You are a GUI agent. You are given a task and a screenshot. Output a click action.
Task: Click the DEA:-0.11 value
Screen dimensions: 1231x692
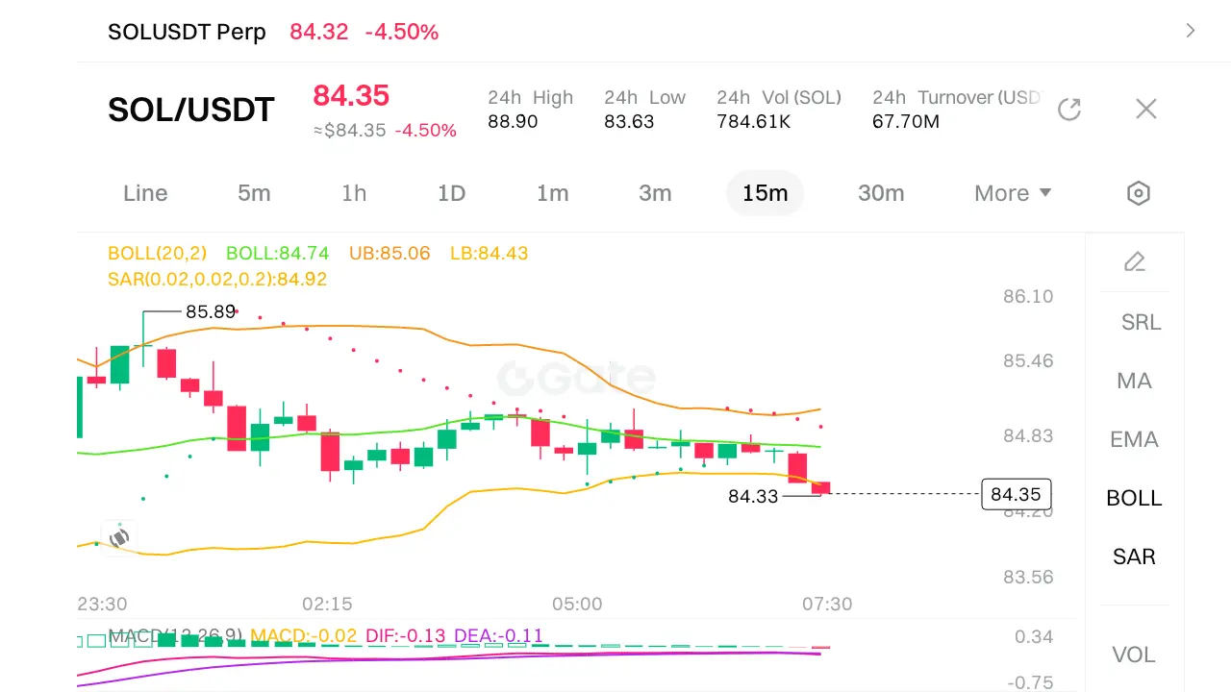[x=498, y=635]
